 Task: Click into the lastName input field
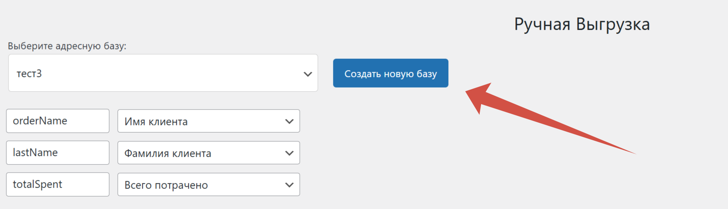click(x=57, y=153)
